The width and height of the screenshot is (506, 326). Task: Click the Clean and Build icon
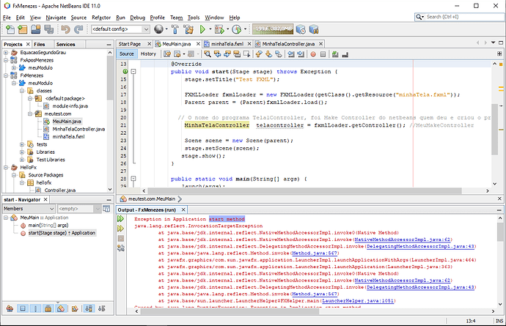(x=188, y=29)
